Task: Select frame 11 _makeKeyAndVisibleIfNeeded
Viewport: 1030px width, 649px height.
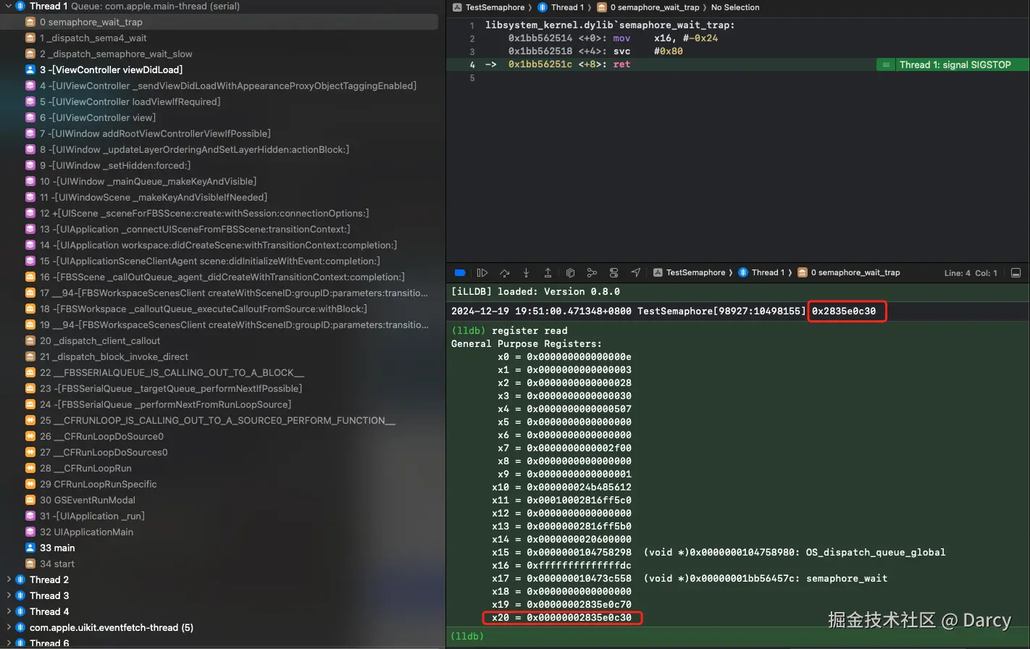Action: pyautogui.click(x=220, y=197)
